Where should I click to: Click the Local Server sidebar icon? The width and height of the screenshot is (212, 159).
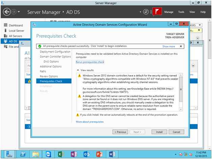5,31
